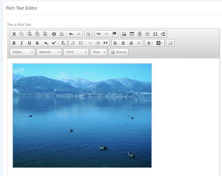This screenshot has width=222, height=176.
Task: Open the Normal paragraph format dropdown
Action: click(49, 52)
